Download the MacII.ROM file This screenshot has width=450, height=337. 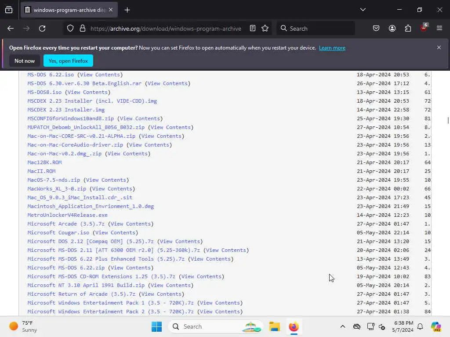(x=41, y=171)
